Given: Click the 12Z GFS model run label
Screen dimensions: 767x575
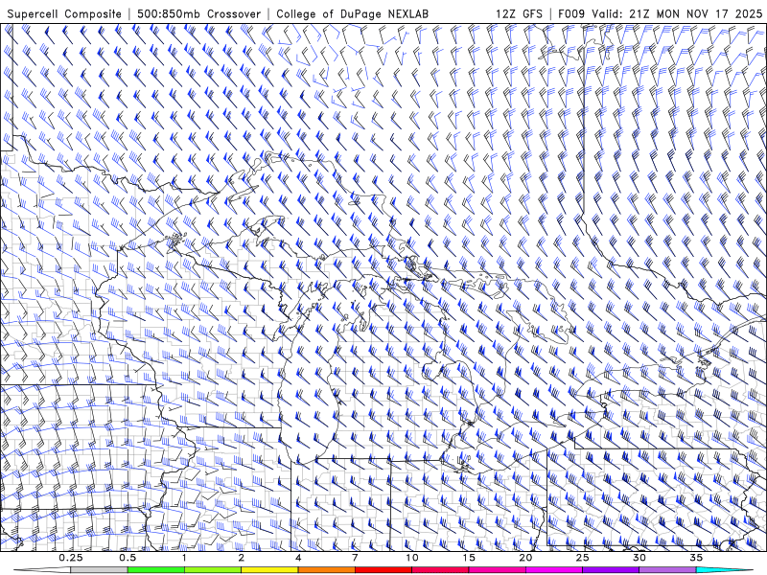Looking at the screenshot, I should tap(519, 14).
